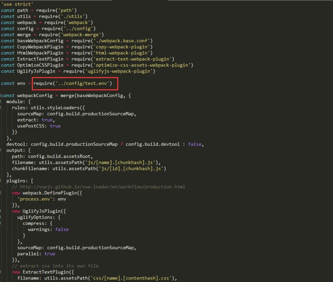The image size is (333, 282).
Task: Click sourceMap line inside styleLoaders options
Action: click(77, 114)
